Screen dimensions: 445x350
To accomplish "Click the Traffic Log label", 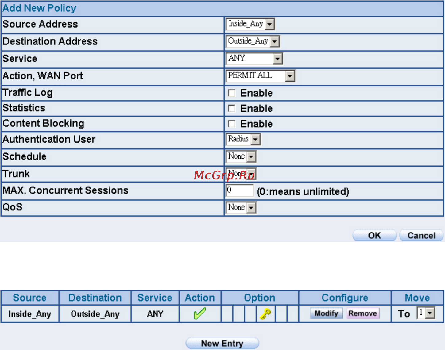I will pos(28,93).
